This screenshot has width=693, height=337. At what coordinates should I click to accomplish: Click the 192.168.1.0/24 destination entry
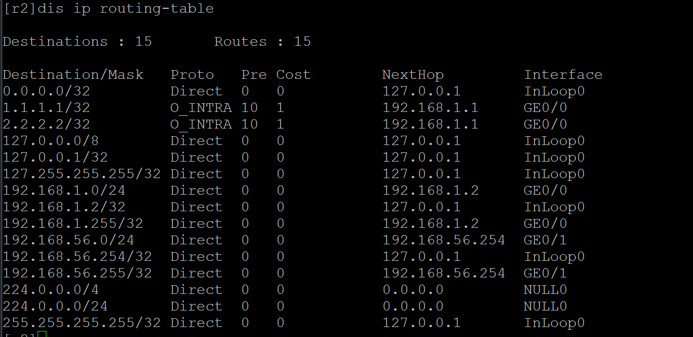pyautogui.click(x=64, y=191)
